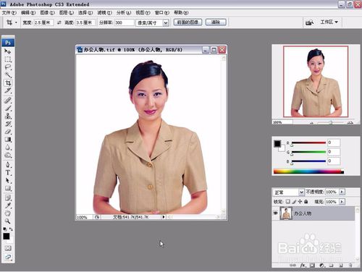Viewport: 362px width, 272px height.
Task: Select the History Brush tool
Action: point(8,124)
